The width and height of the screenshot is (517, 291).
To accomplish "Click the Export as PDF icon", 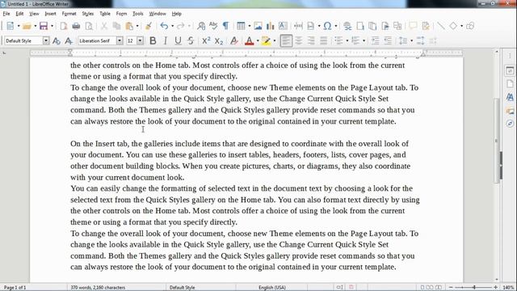I will click(x=64, y=26).
